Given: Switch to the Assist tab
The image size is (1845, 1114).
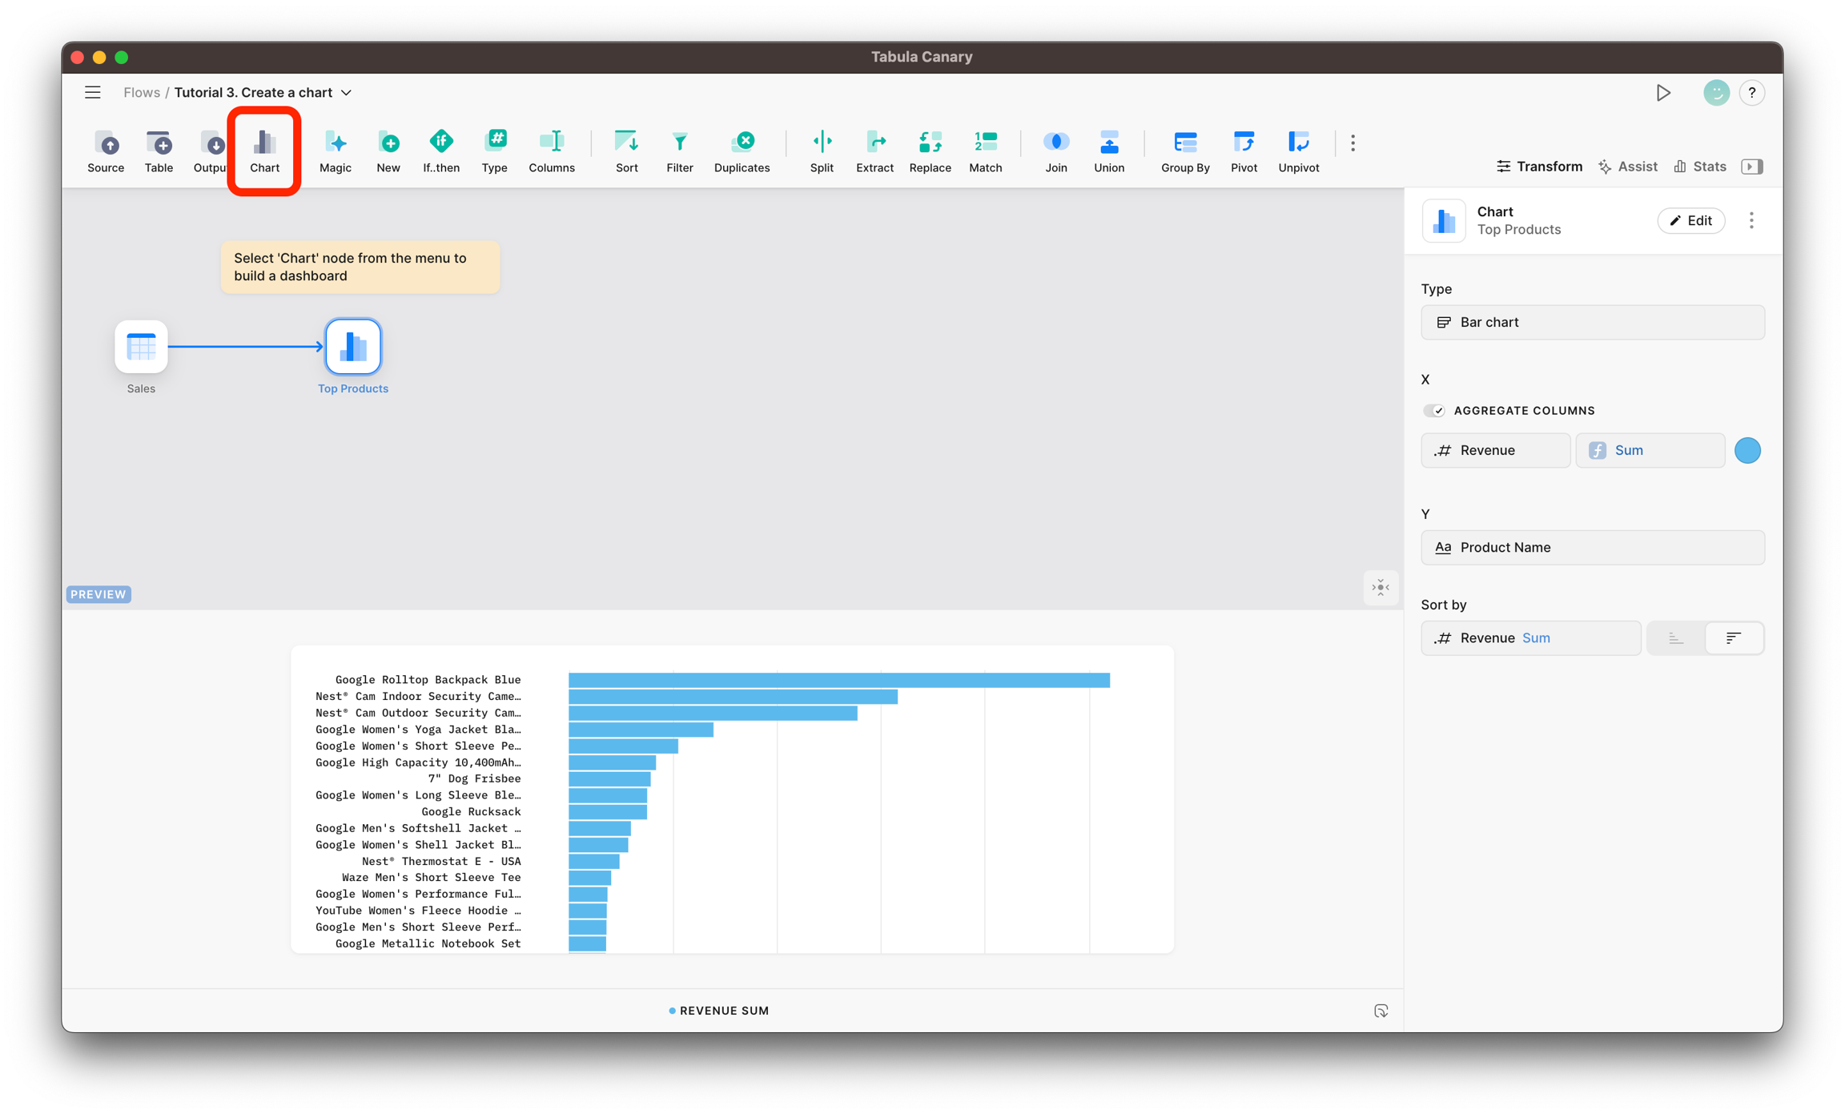Looking at the screenshot, I should click(x=1627, y=167).
